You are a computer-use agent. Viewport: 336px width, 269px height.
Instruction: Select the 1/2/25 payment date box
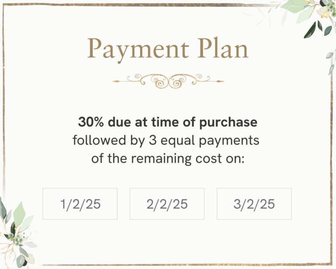[x=80, y=204]
